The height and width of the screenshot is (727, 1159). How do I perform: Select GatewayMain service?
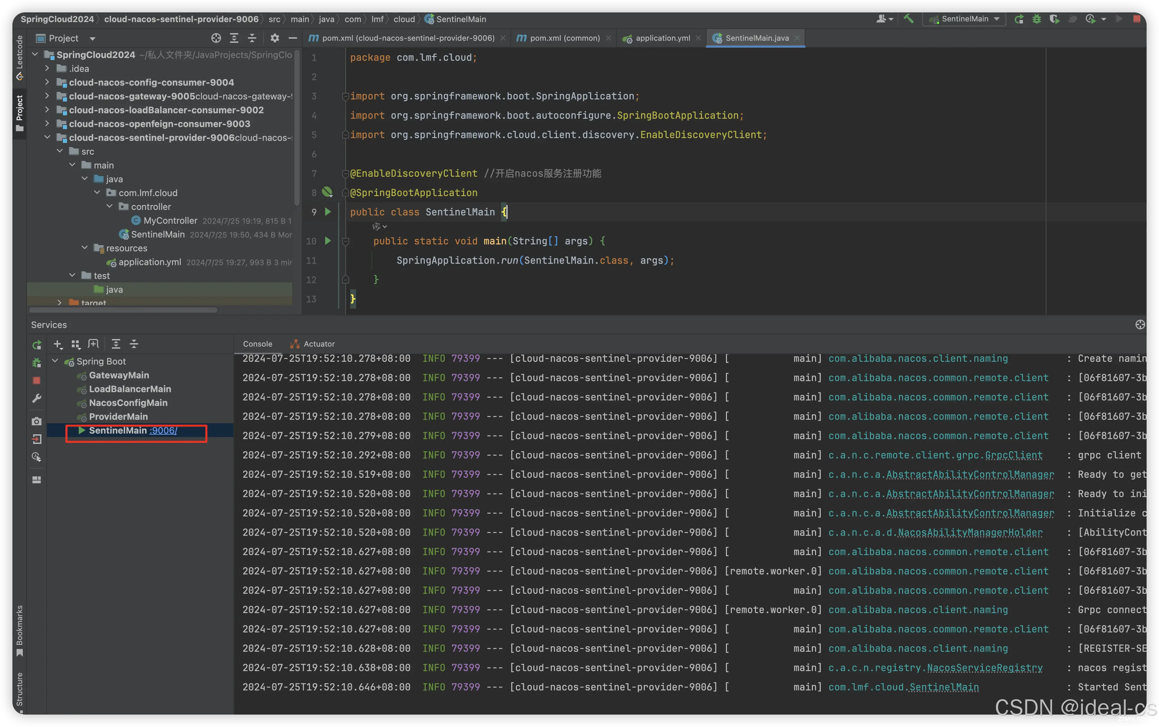pos(119,375)
